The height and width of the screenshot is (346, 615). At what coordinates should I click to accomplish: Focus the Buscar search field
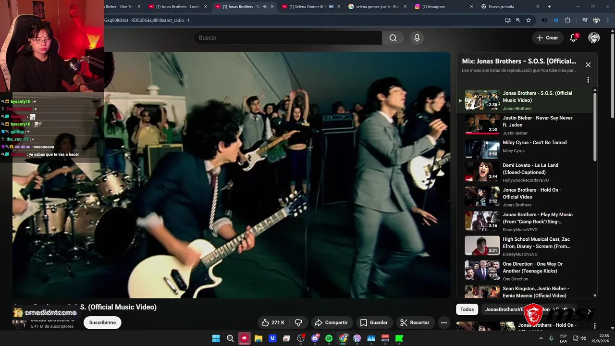[288, 38]
